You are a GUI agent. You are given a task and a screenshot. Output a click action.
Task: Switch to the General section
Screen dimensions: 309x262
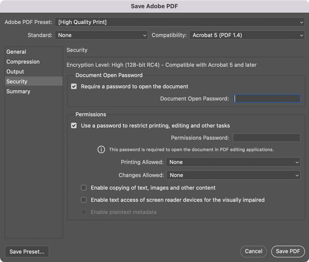34,52
